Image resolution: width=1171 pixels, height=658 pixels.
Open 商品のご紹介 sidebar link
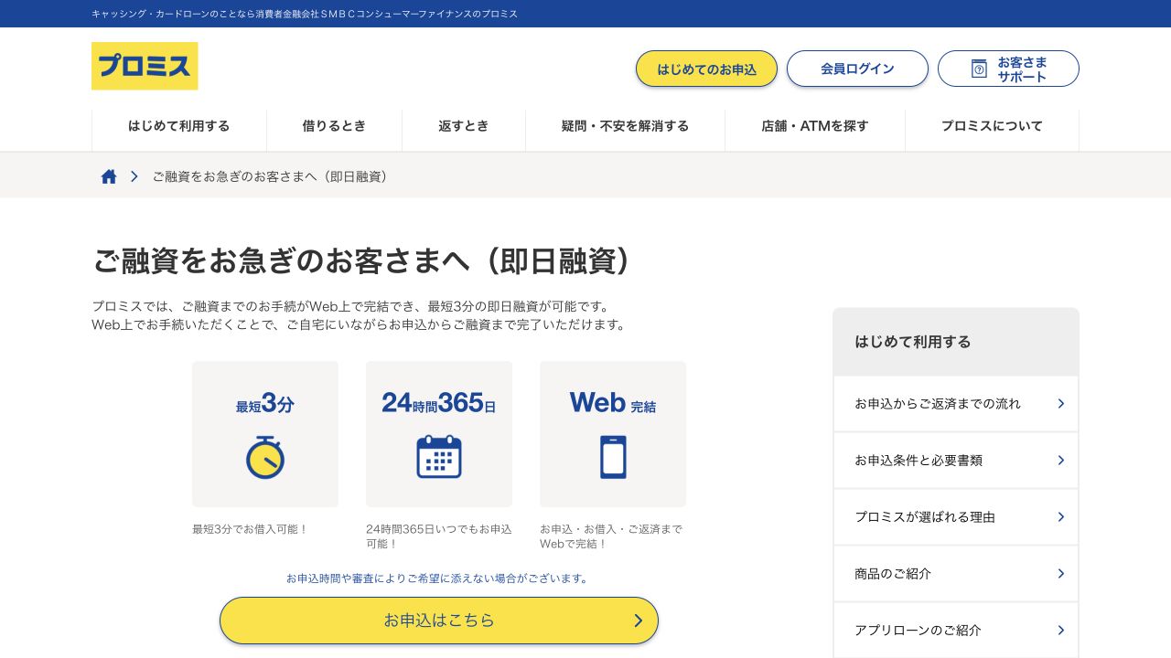click(956, 574)
